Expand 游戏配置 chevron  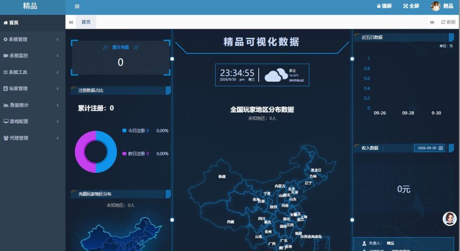[57, 121]
